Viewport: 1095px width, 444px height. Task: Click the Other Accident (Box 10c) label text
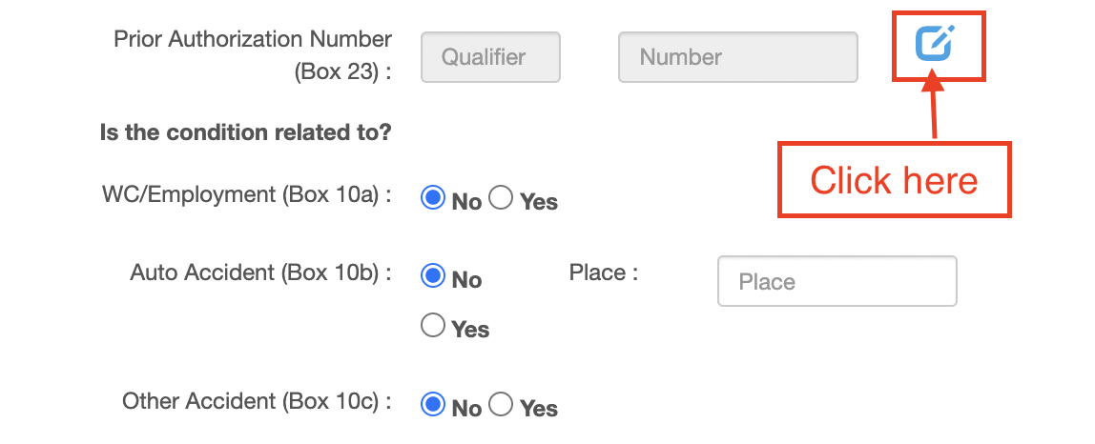pos(256,401)
